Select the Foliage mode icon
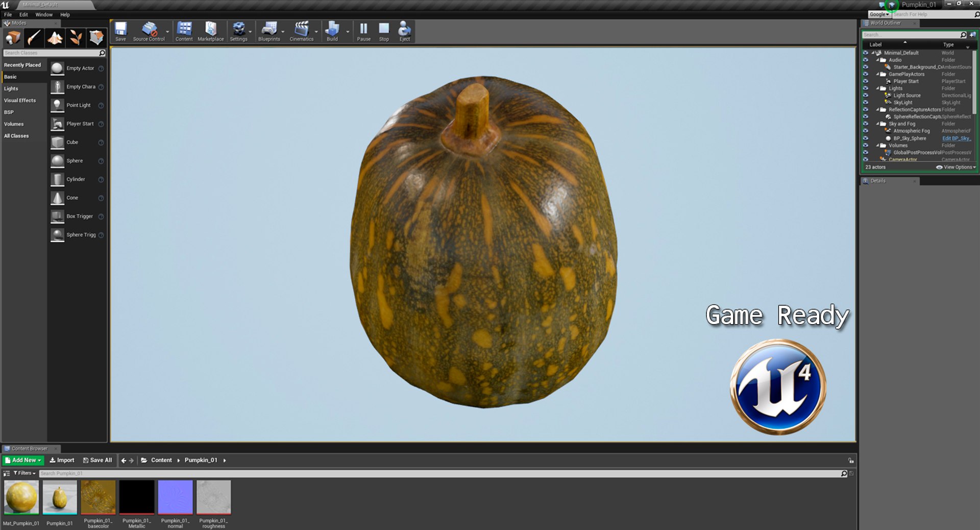This screenshot has height=530, width=980. tap(76, 37)
